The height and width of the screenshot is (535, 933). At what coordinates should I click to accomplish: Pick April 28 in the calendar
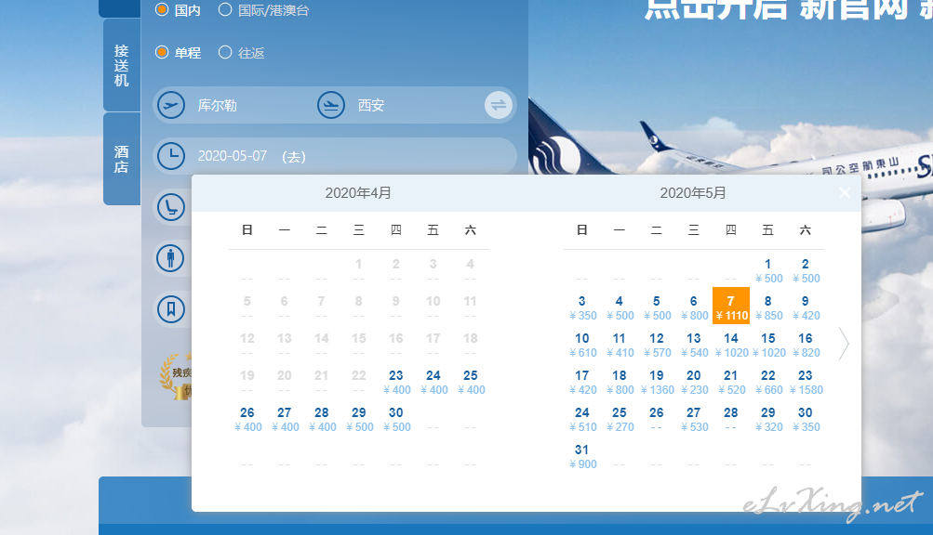tap(322, 419)
